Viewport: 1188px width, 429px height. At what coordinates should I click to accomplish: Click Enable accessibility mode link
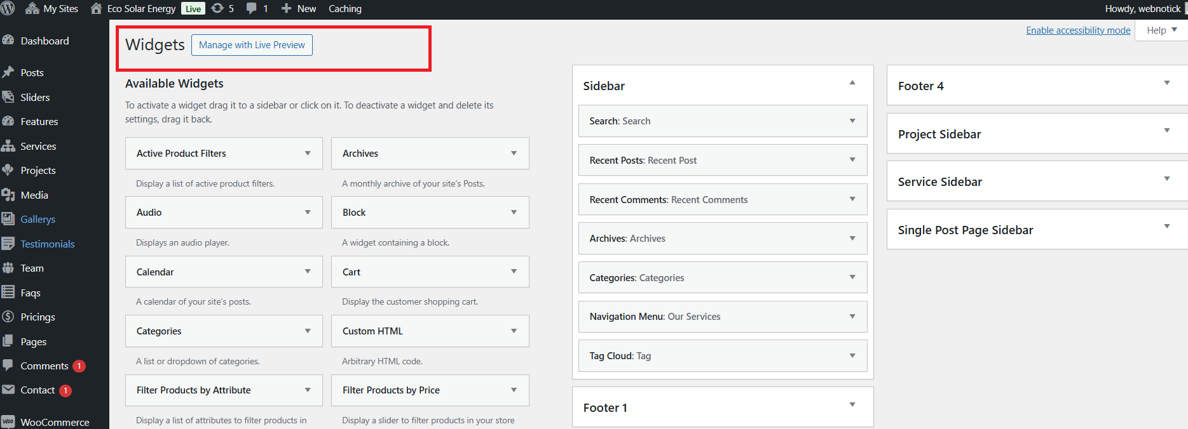(x=1078, y=30)
